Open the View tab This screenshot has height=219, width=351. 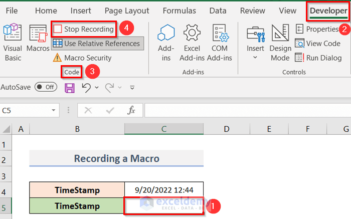(x=287, y=11)
